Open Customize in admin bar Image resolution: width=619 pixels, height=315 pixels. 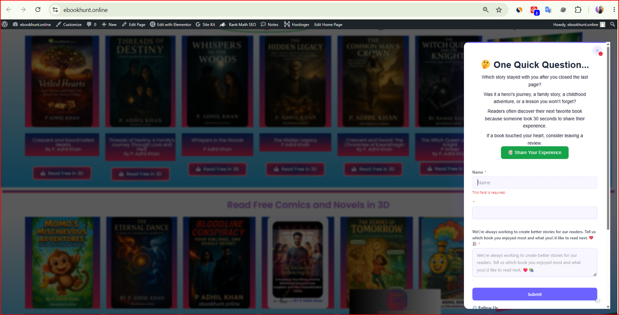tap(69, 24)
